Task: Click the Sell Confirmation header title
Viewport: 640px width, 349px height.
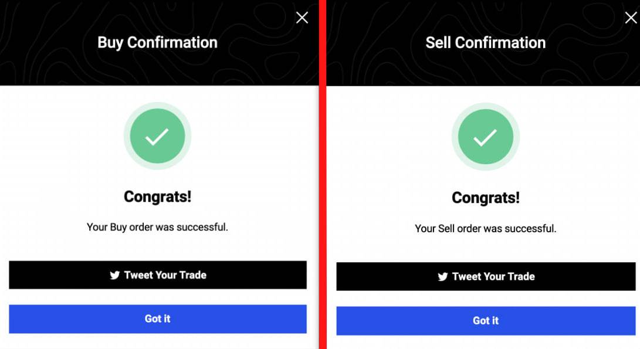Action: 486,42
